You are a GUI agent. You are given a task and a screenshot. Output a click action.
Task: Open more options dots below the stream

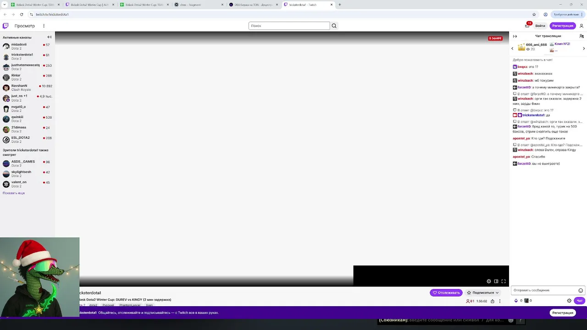click(x=500, y=301)
